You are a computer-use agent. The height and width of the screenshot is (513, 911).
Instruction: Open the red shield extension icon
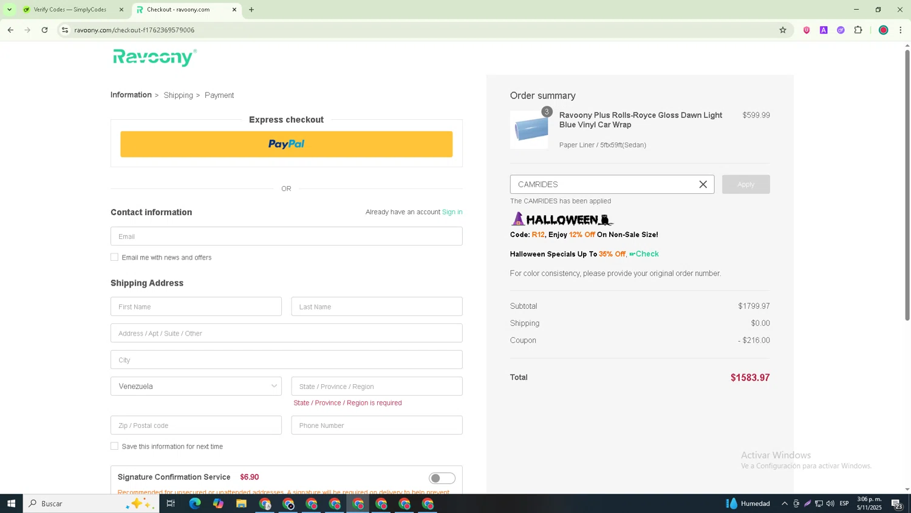point(807,30)
